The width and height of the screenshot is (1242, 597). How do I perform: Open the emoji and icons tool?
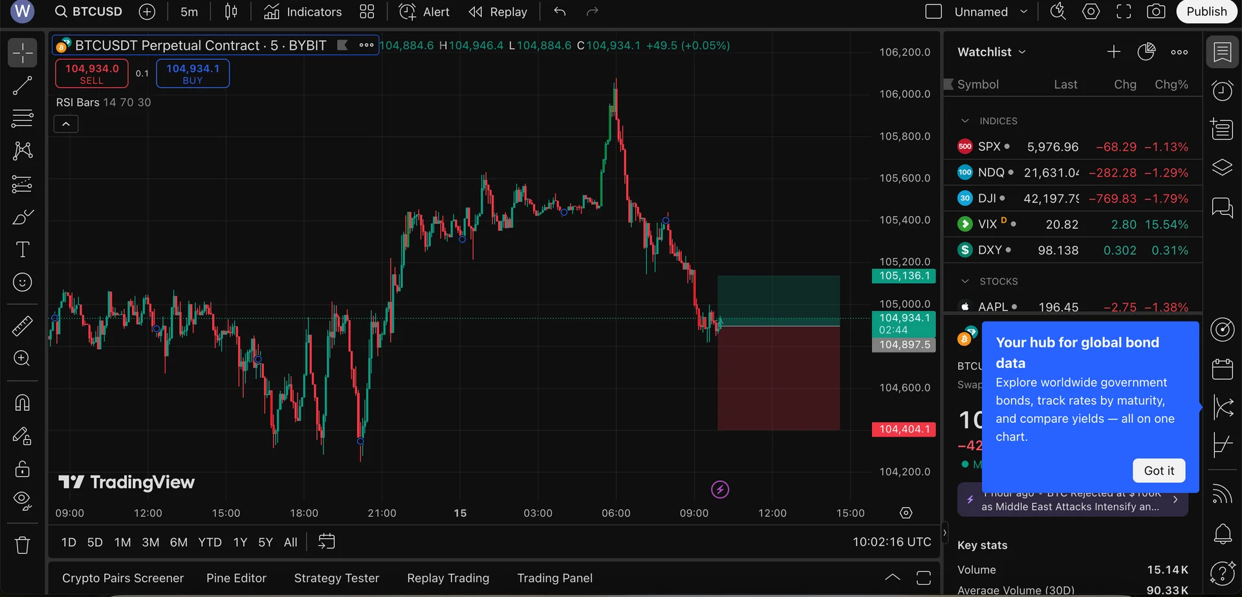point(23,283)
